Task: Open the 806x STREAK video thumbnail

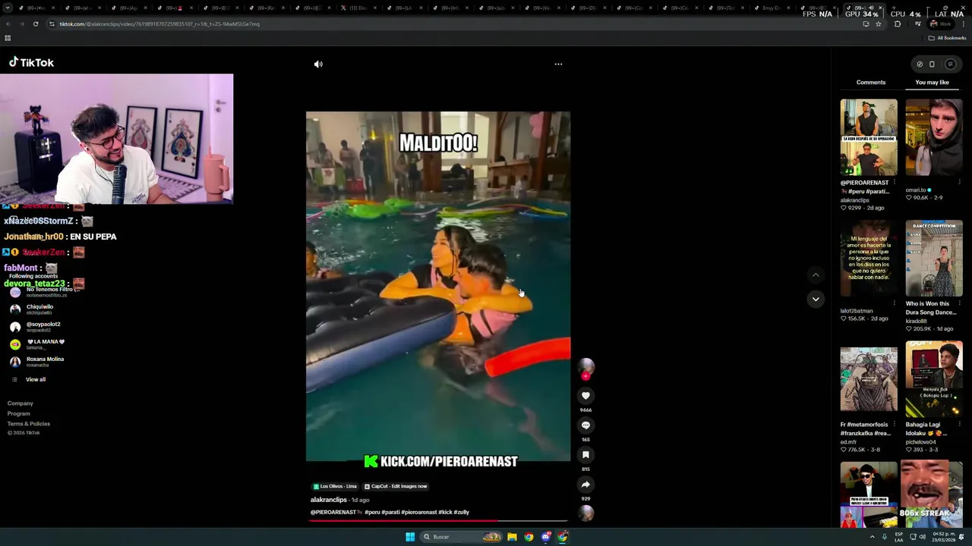Action: (933, 494)
